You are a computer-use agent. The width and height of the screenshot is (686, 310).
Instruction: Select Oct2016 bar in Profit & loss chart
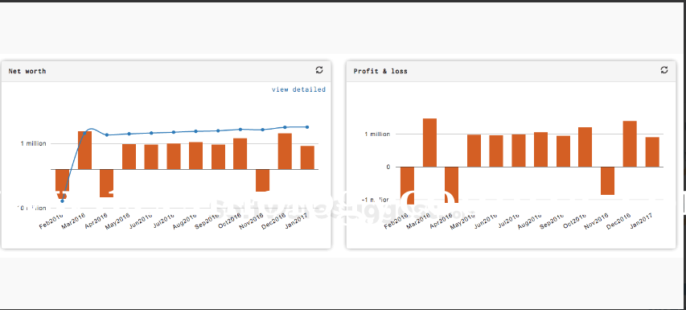pyautogui.click(x=585, y=147)
